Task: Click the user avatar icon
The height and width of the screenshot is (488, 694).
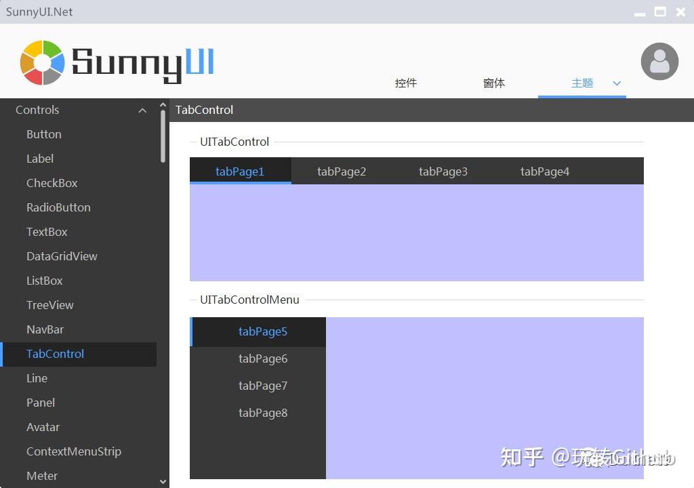Action: 659,61
